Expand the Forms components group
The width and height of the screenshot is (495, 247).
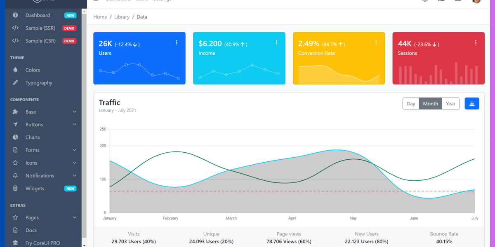pyautogui.click(x=33, y=150)
